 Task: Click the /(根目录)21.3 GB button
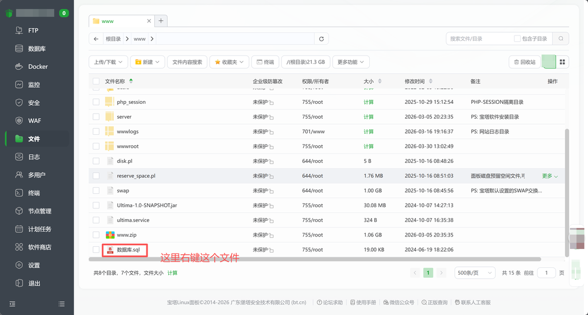305,62
